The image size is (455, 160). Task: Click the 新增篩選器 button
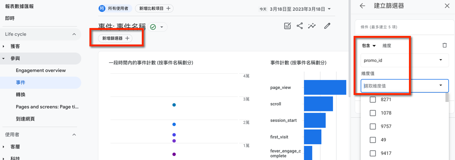point(115,38)
